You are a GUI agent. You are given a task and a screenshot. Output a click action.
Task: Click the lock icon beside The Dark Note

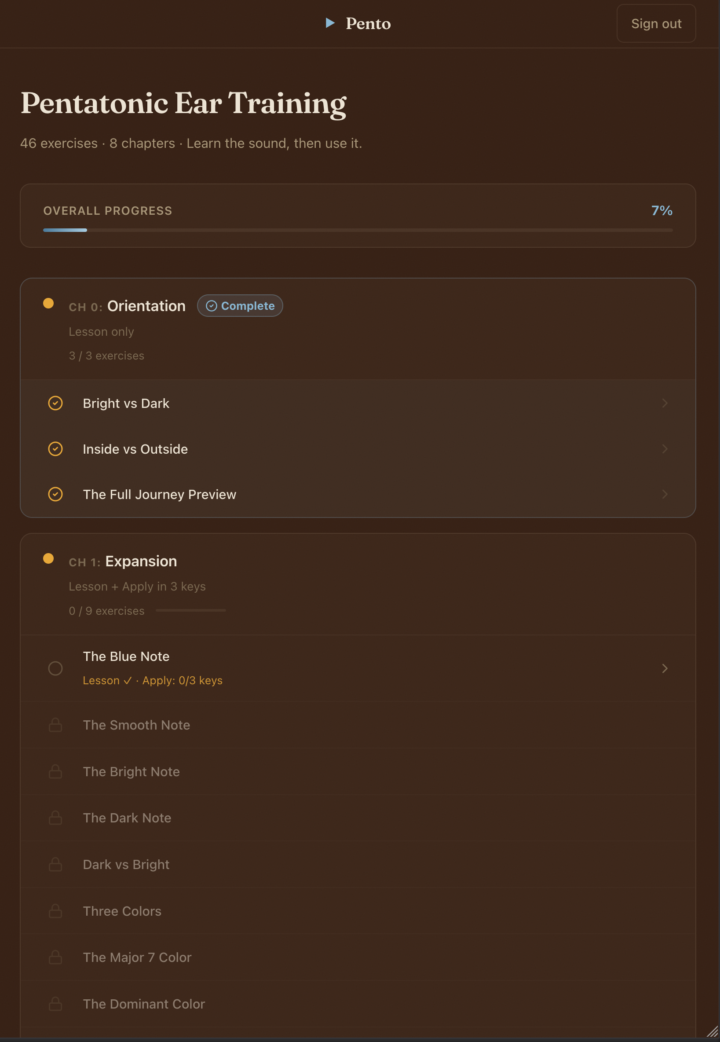[x=55, y=818]
